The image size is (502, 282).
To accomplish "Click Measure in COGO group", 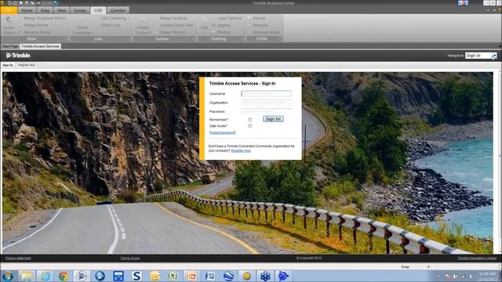I will (260, 25).
